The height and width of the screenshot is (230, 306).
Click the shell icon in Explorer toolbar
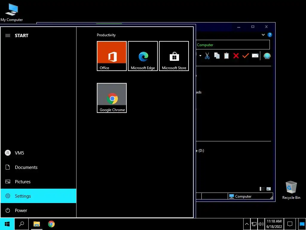point(267,56)
